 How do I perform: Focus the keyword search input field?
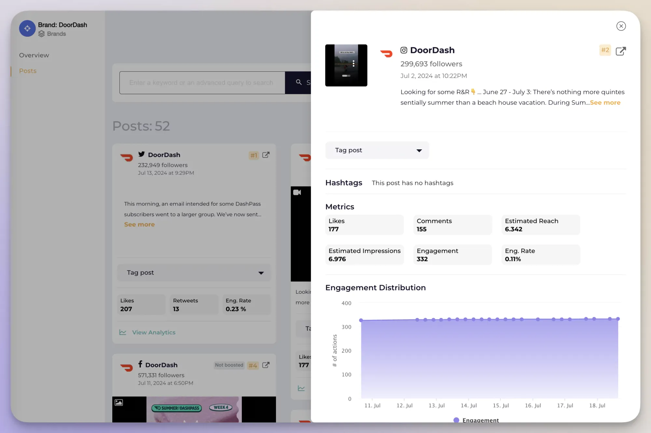(202, 83)
